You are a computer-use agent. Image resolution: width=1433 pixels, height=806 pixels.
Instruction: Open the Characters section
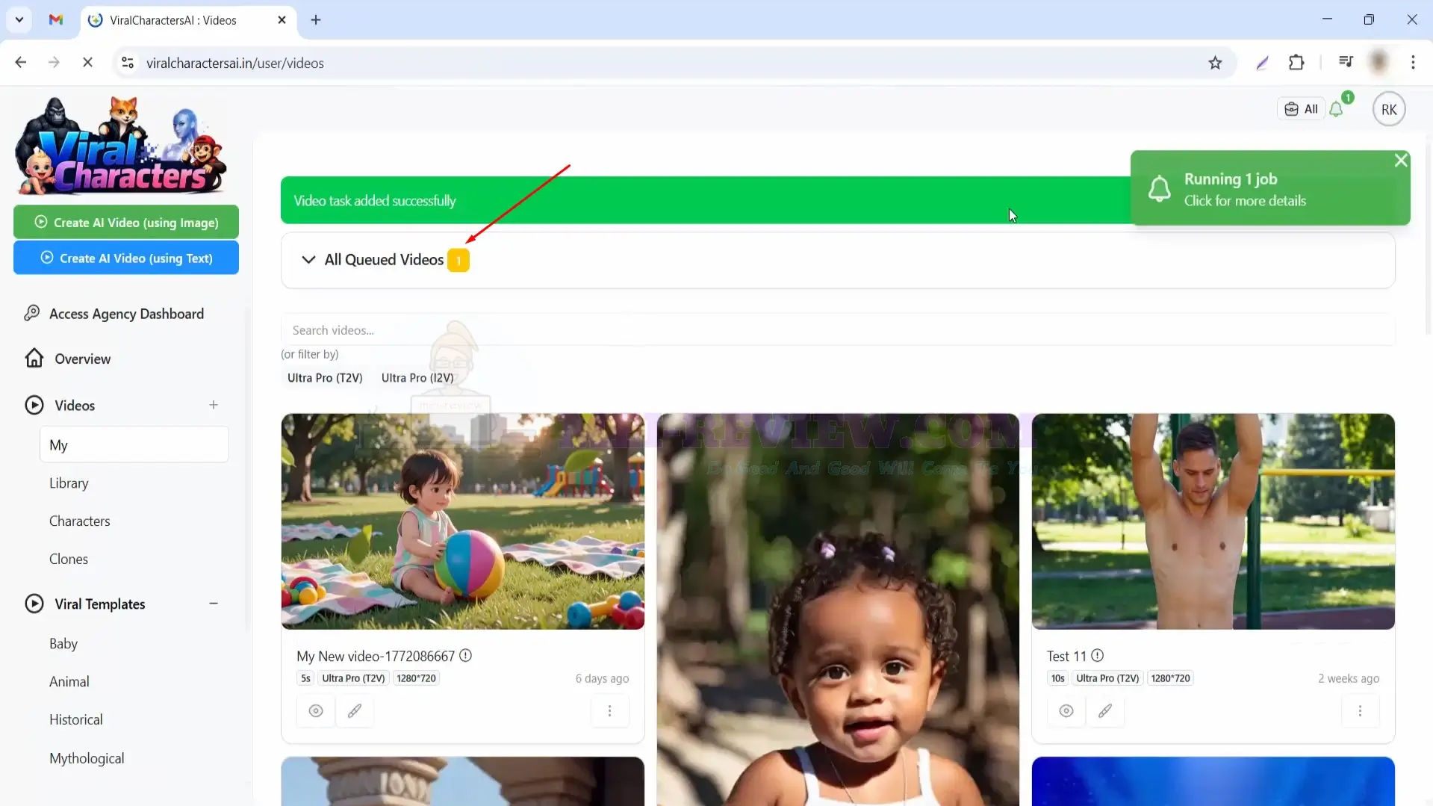pos(80,521)
